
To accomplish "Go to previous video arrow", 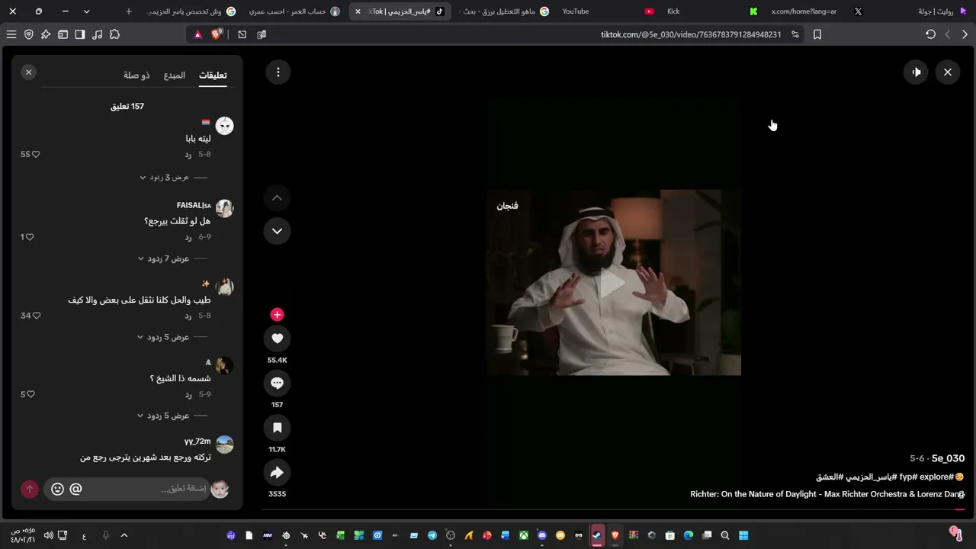I will click(277, 197).
